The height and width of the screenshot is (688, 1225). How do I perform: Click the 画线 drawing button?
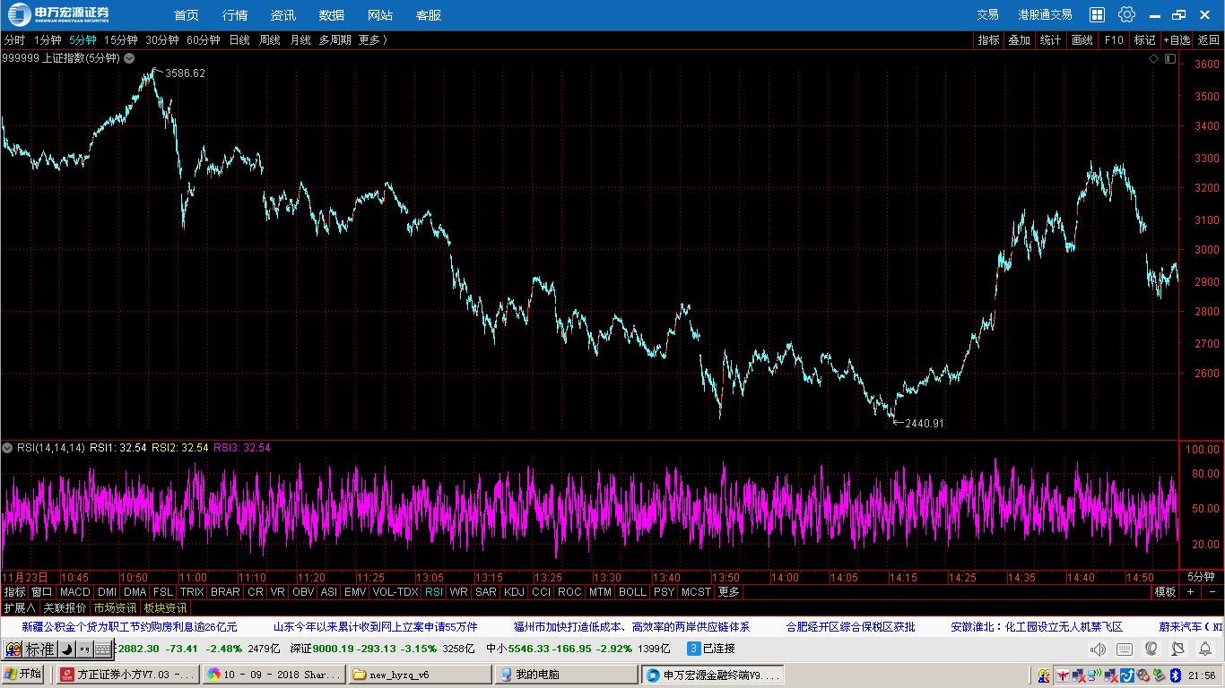[x=1082, y=40]
